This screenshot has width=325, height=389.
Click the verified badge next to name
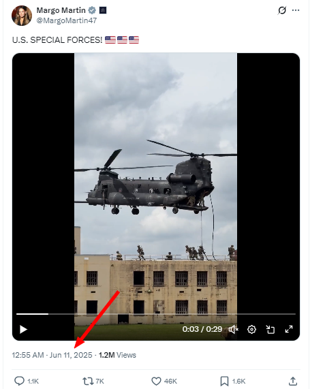92,10
